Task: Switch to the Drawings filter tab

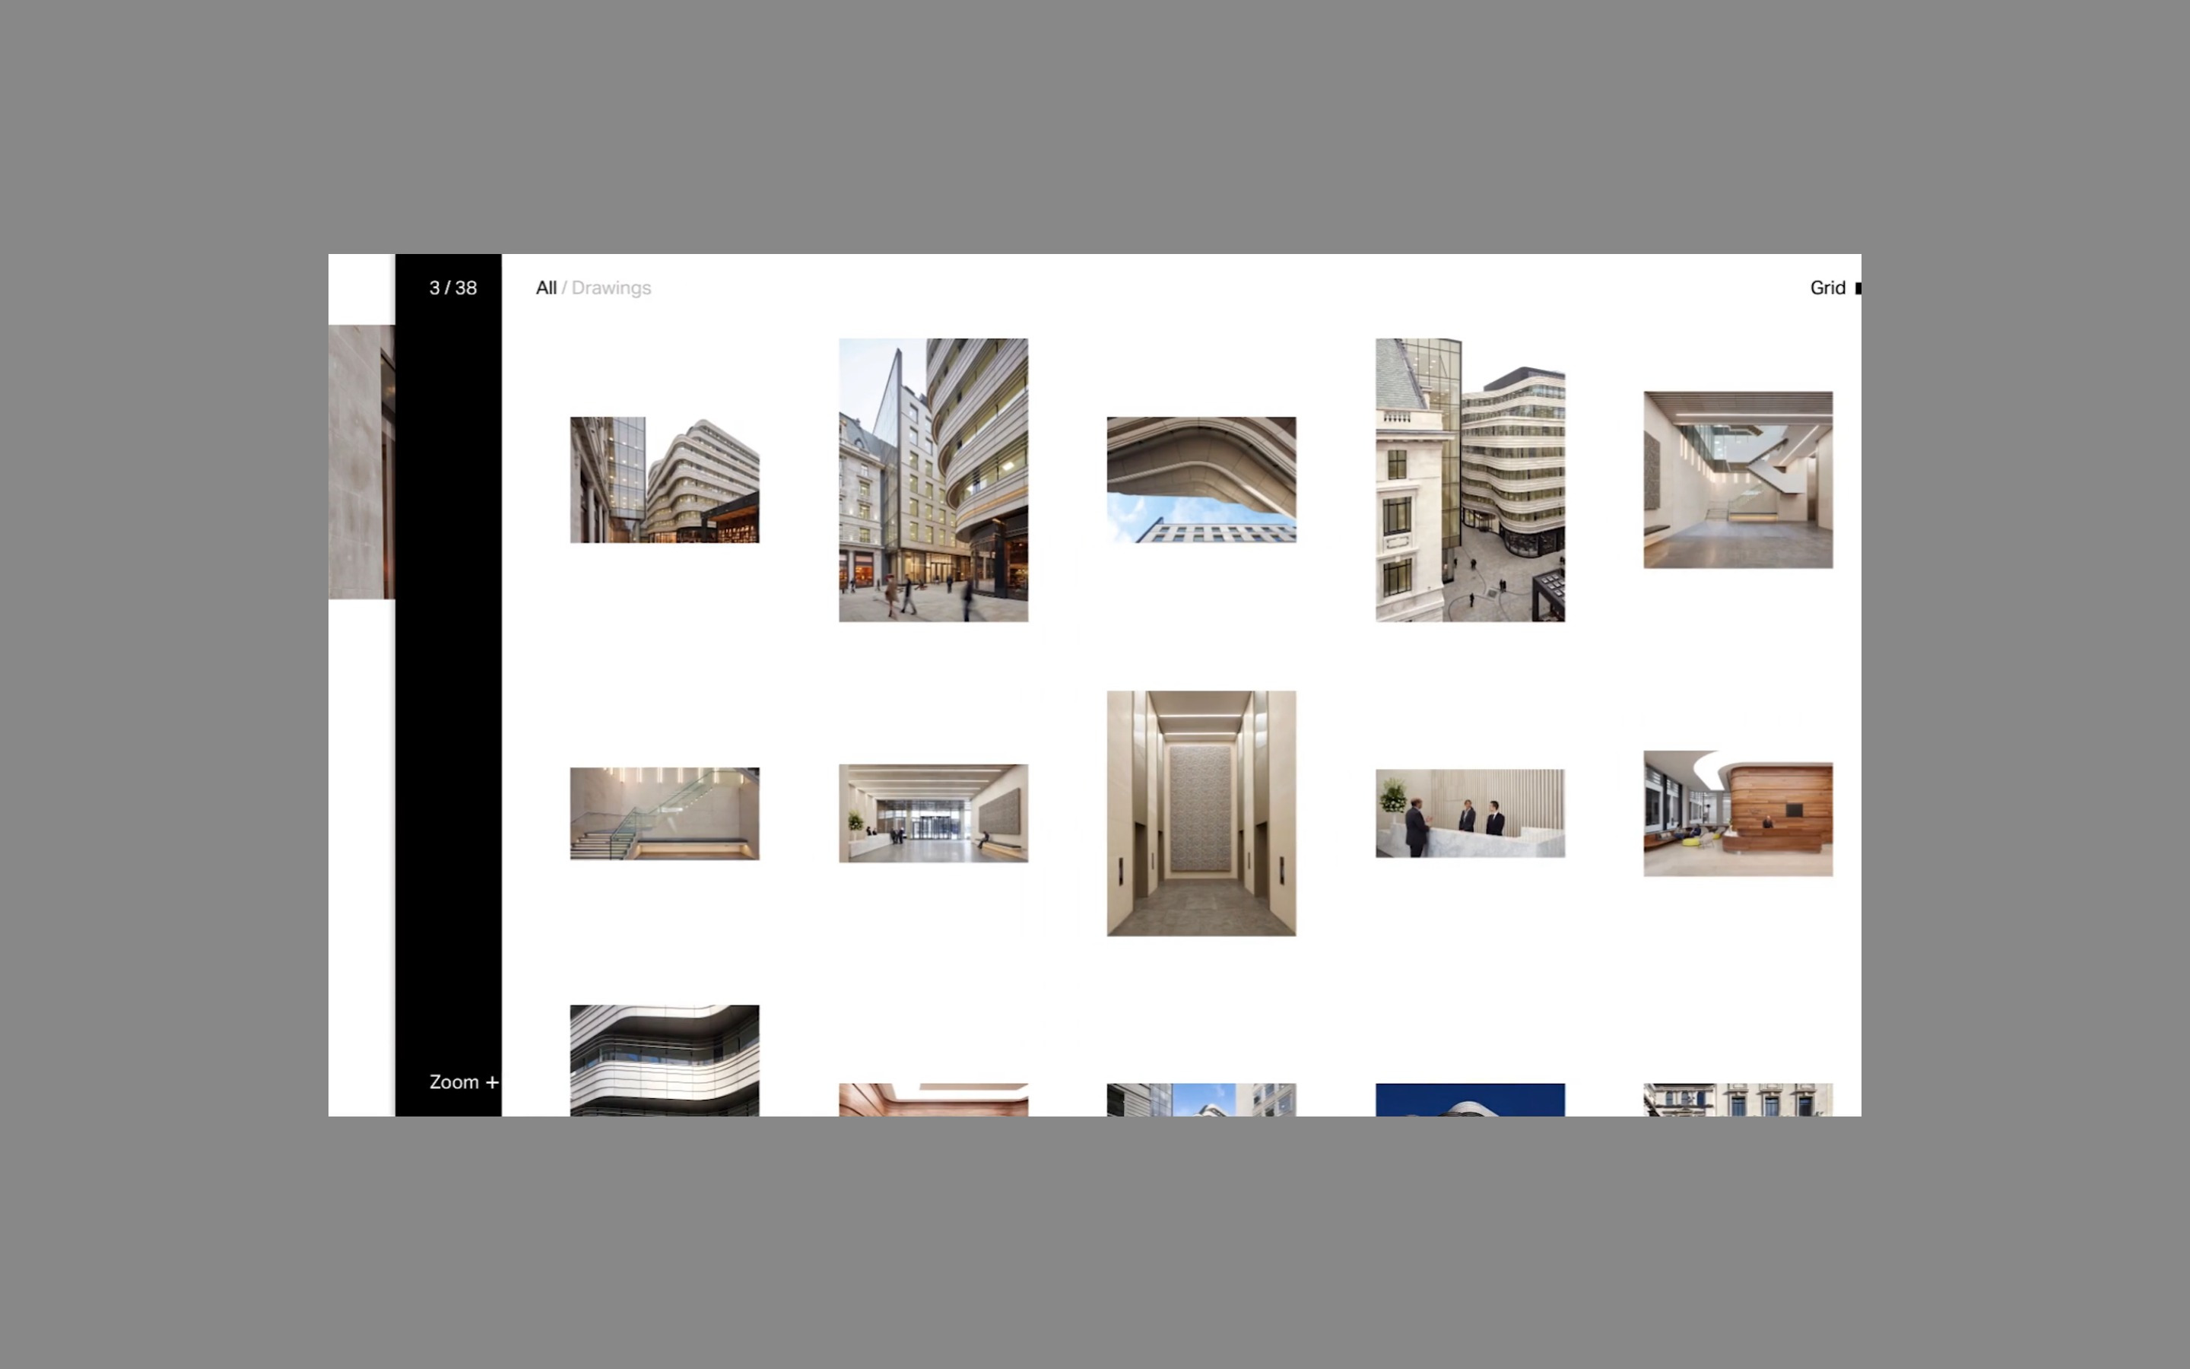Action: (x=611, y=288)
